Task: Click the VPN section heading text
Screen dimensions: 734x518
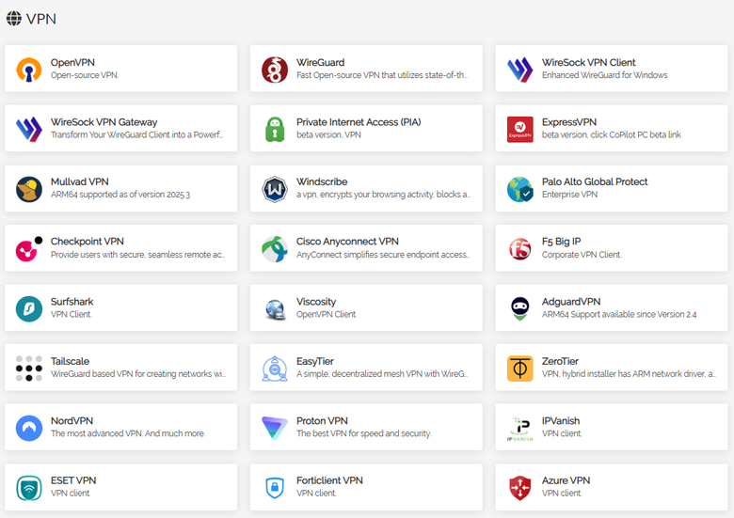Action: point(41,19)
